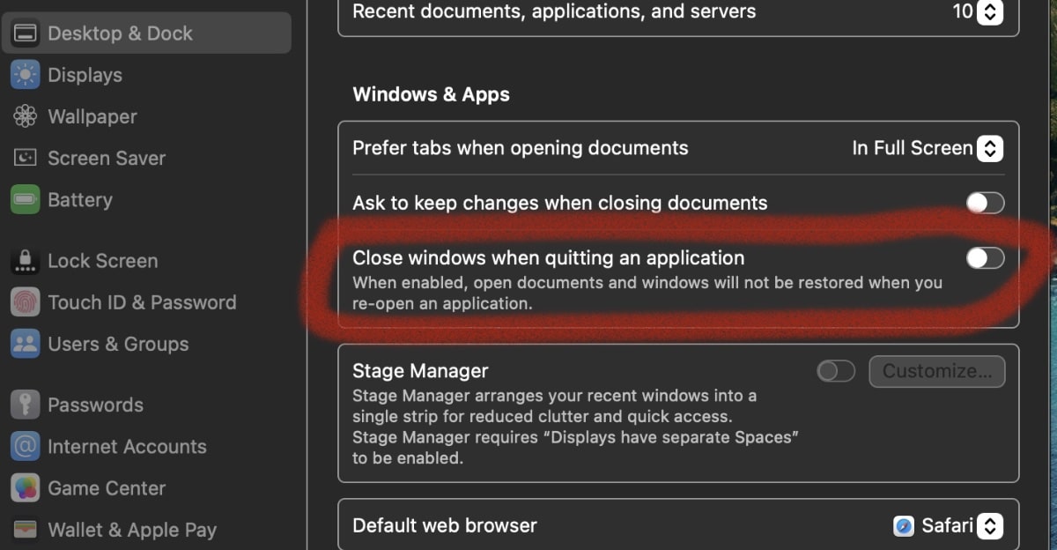The image size is (1057, 550).
Task: Open the Game Center icon
Action: pyautogui.click(x=25, y=487)
